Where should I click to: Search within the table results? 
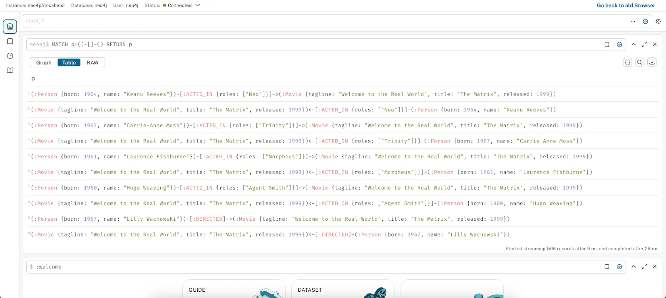click(640, 62)
